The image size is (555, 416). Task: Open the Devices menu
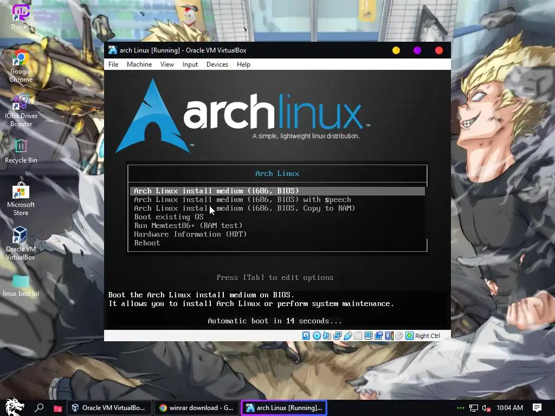[217, 64]
